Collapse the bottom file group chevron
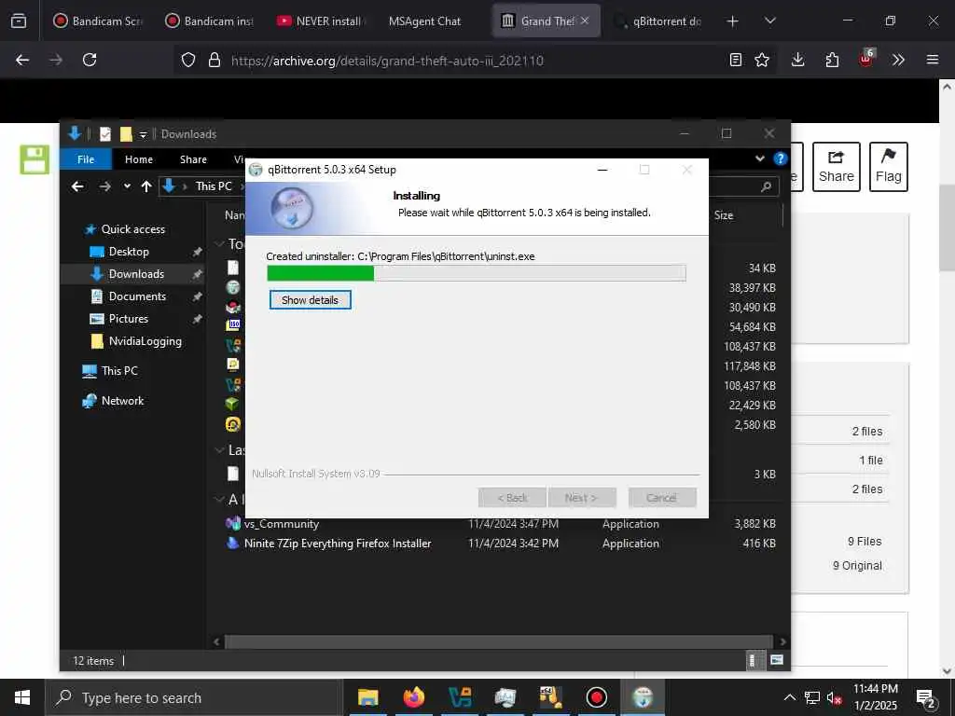This screenshot has height=716, width=955. (x=219, y=500)
